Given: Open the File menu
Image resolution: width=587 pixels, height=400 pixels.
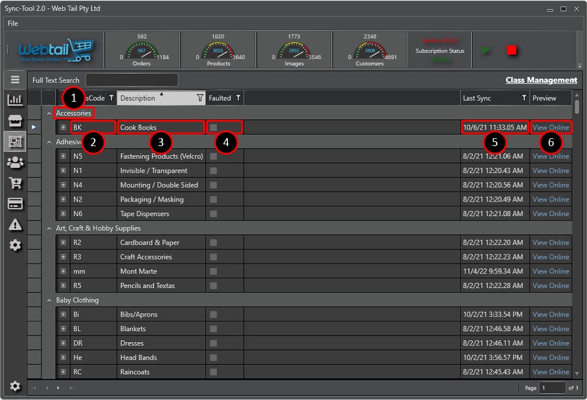Looking at the screenshot, I should [13, 23].
